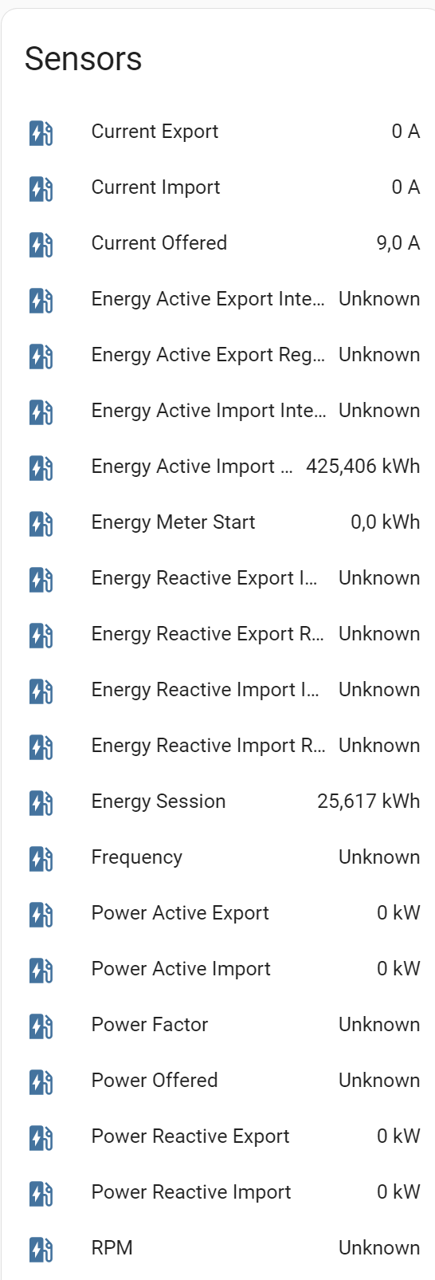Open Power Reactive Export sensor details
The height and width of the screenshot is (1280, 435).
coord(217,1136)
